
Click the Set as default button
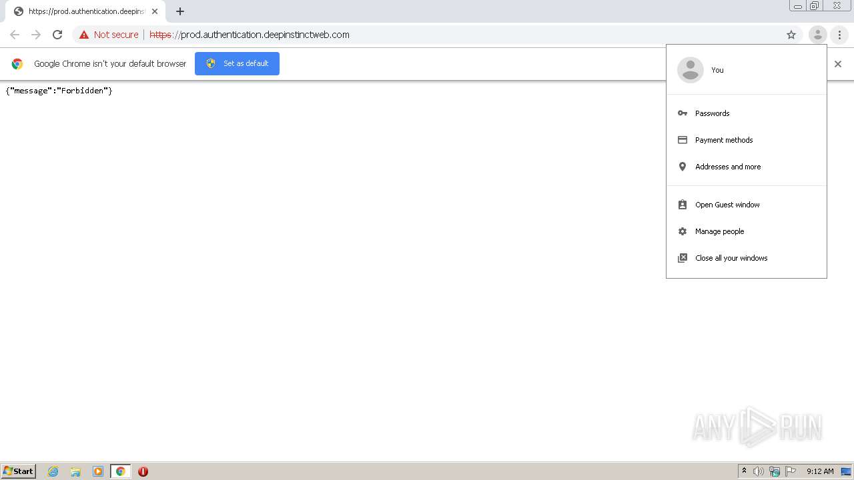click(237, 63)
